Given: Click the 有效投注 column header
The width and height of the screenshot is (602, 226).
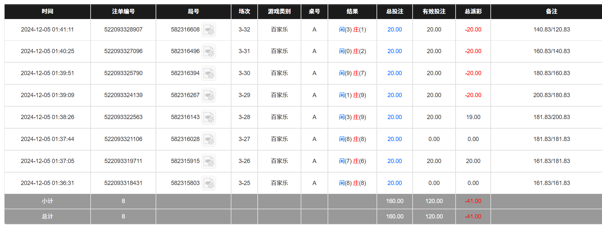Looking at the screenshot, I should 434,11.
